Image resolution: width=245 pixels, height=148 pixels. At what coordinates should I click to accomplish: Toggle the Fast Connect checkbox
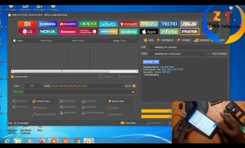tap(210, 54)
